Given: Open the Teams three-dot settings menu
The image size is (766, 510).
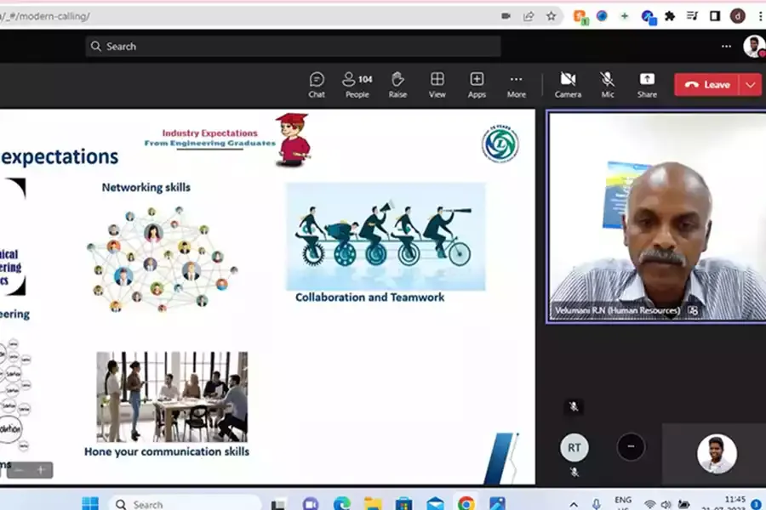Looking at the screenshot, I should [726, 47].
